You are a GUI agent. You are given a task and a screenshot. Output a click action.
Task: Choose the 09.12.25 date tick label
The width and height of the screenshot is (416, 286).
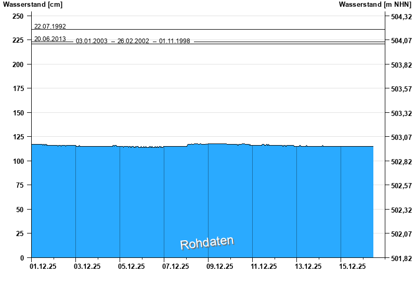219,267
